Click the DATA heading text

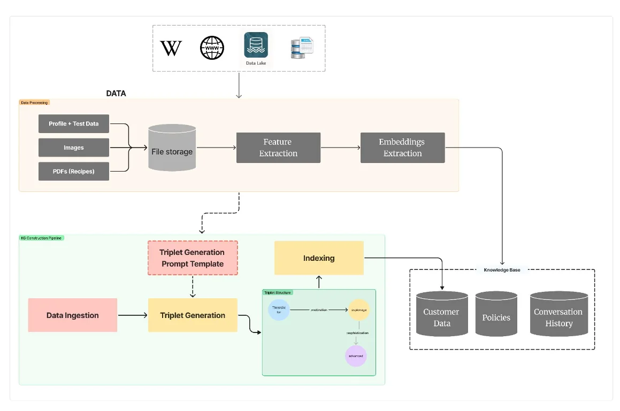pos(116,94)
